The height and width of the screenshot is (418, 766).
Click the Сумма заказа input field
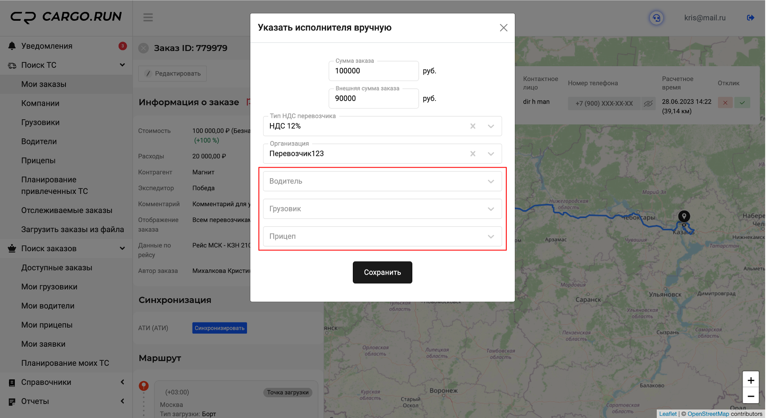373,71
